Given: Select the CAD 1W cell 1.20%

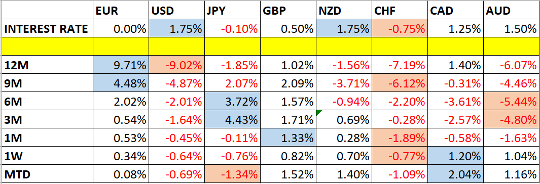Looking at the screenshot, I should click(455, 156).
